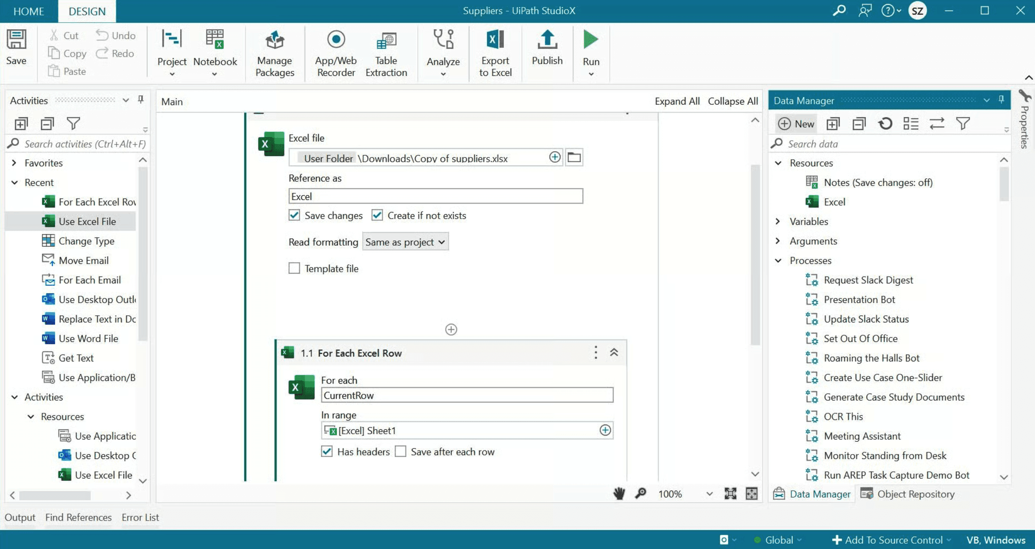Select Presentation Bot in the Processes list

[x=859, y=299]
